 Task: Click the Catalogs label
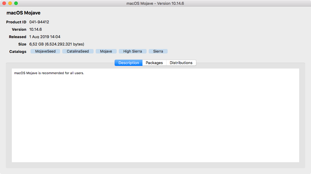18,52
